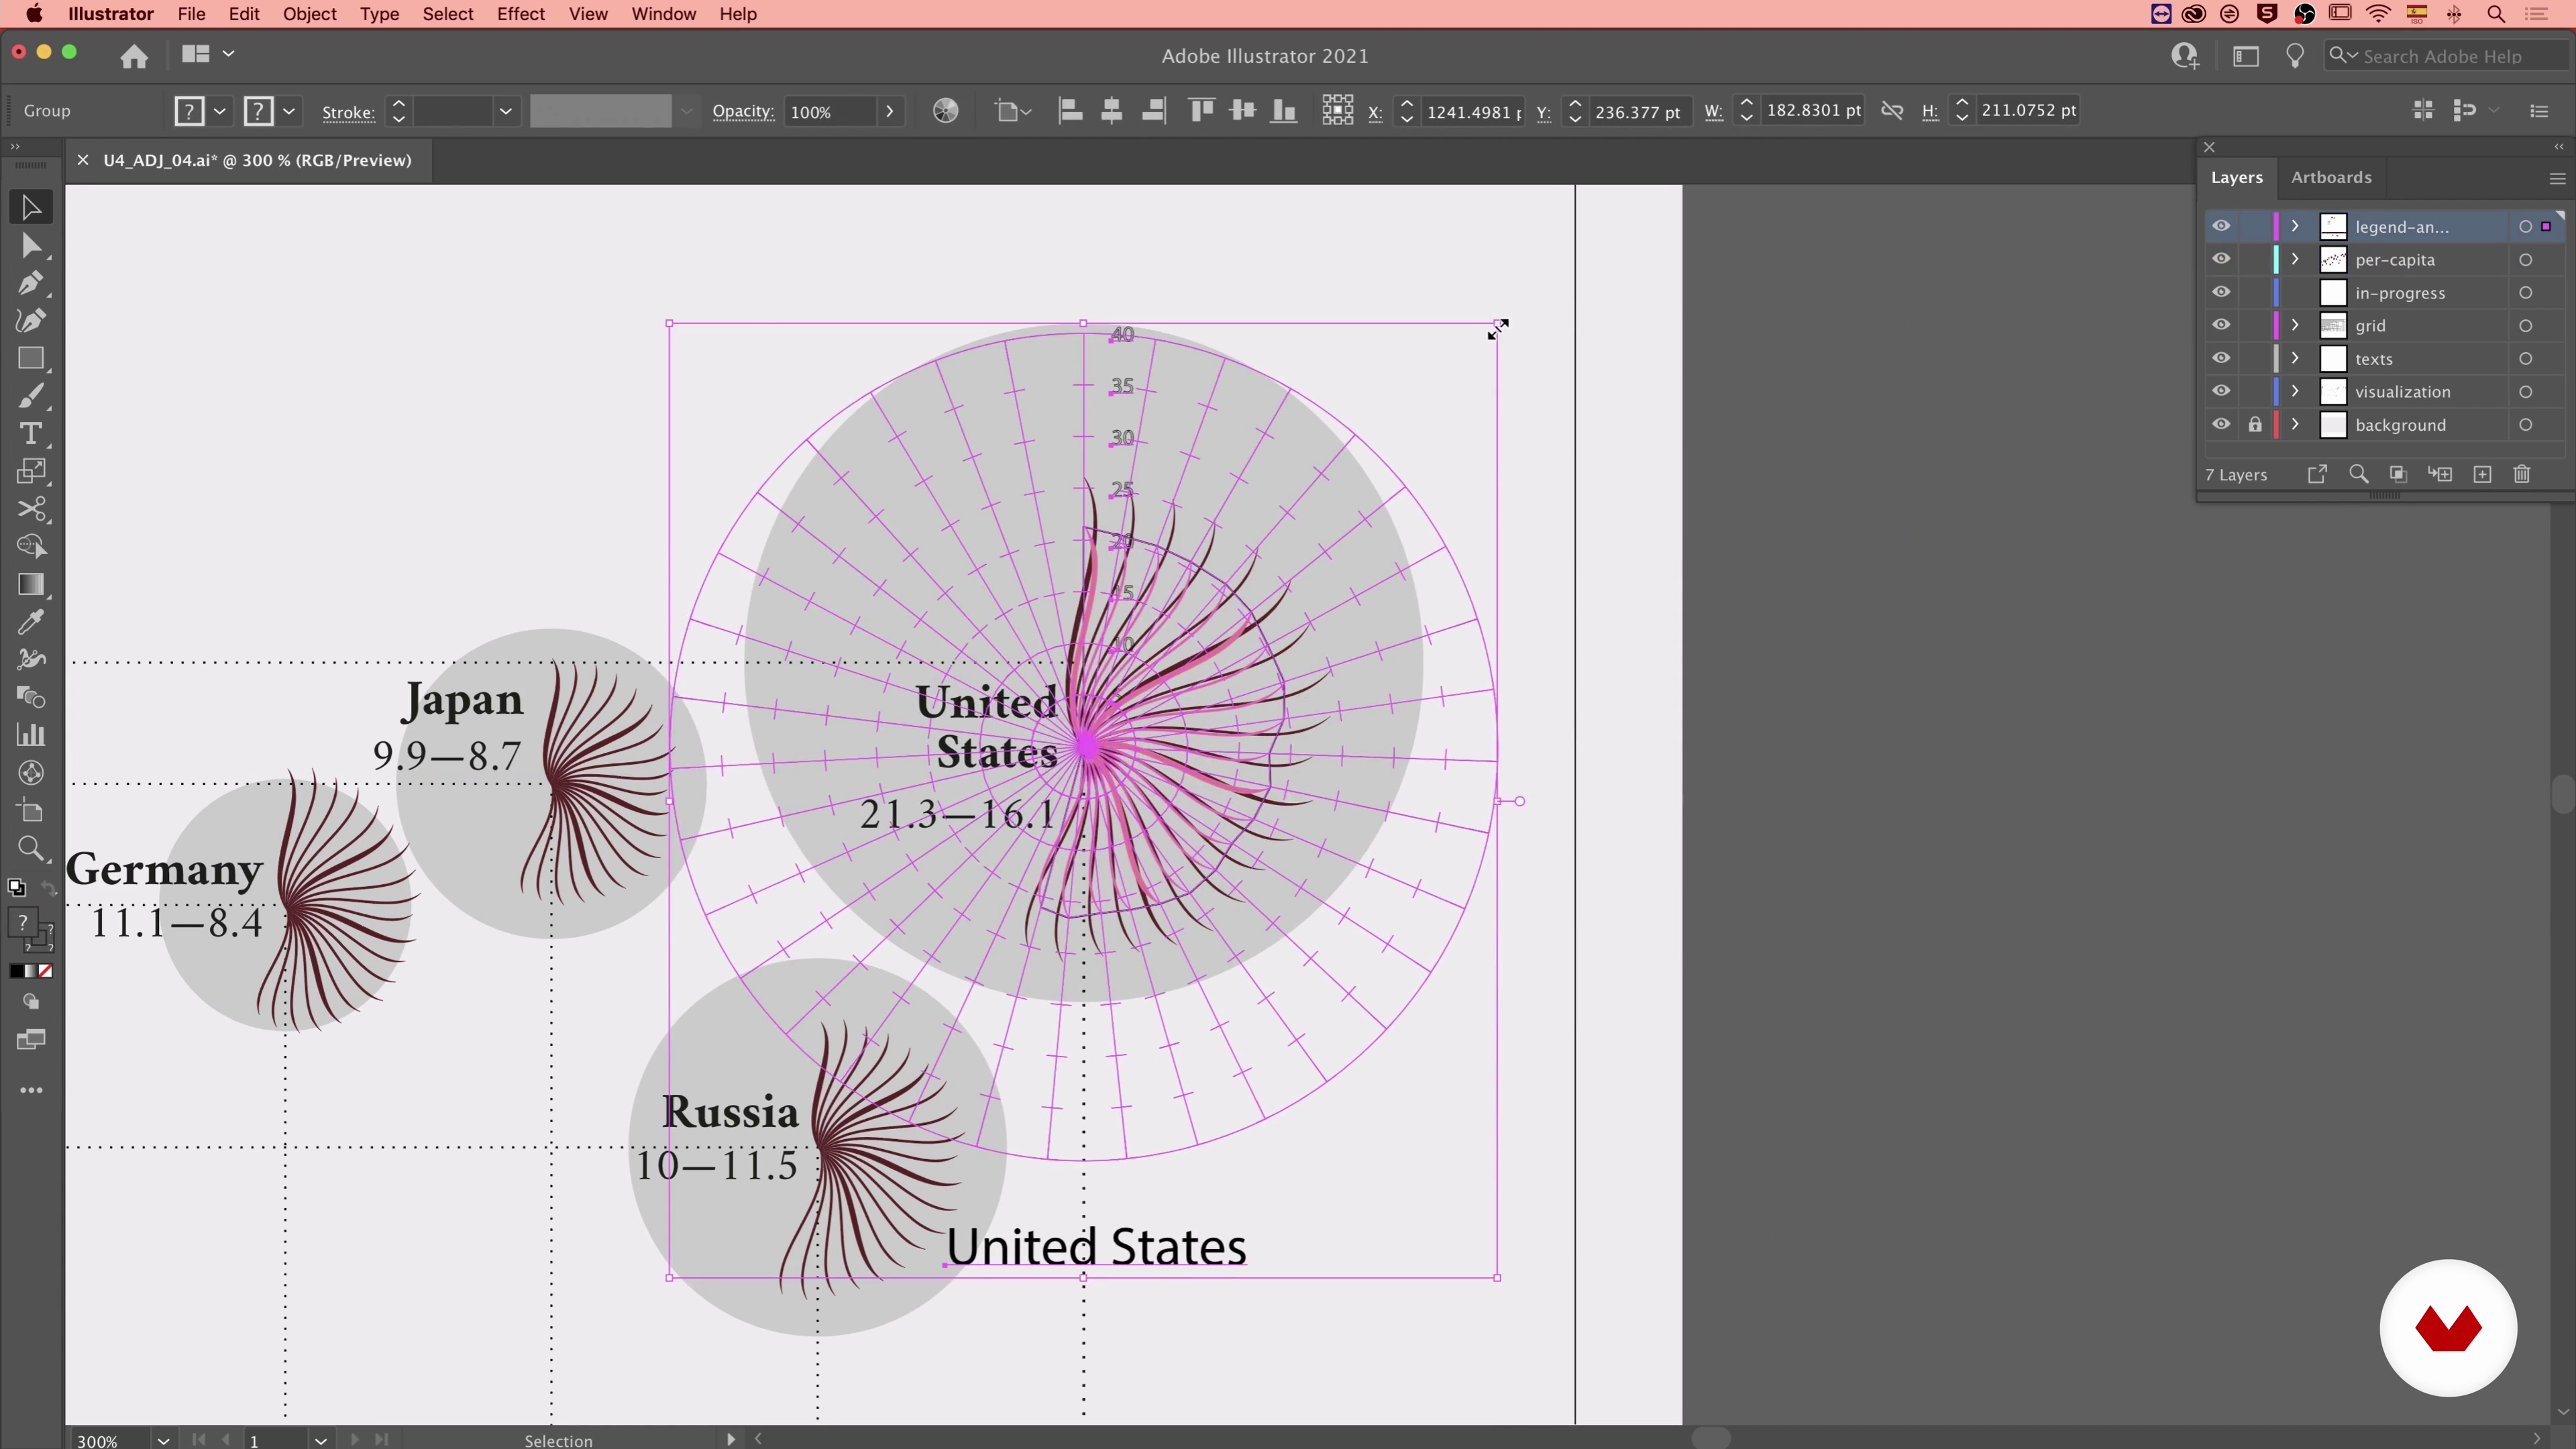Select the Paintbrush tool
The image size is (2576, 1449).
tap(31, 397)
